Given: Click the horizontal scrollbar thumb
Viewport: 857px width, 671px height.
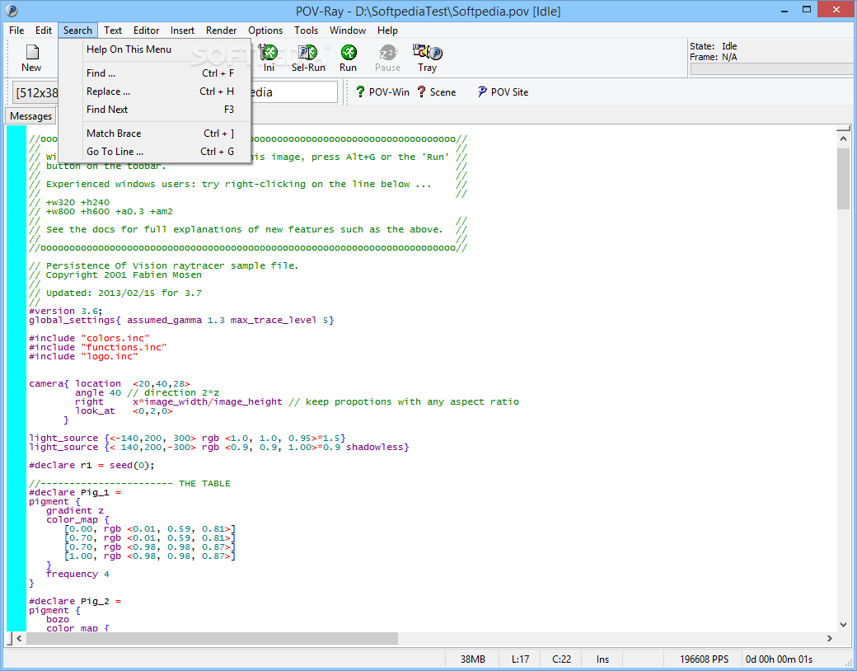Looking at the screenshot, I should pos(212,638).
